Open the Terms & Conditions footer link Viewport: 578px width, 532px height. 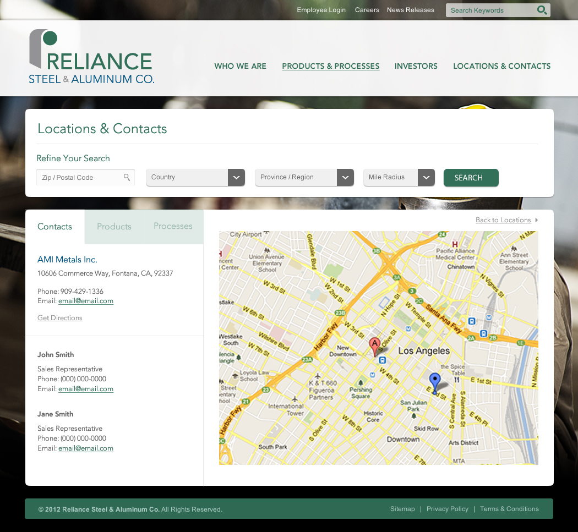[x=509, y=509]
